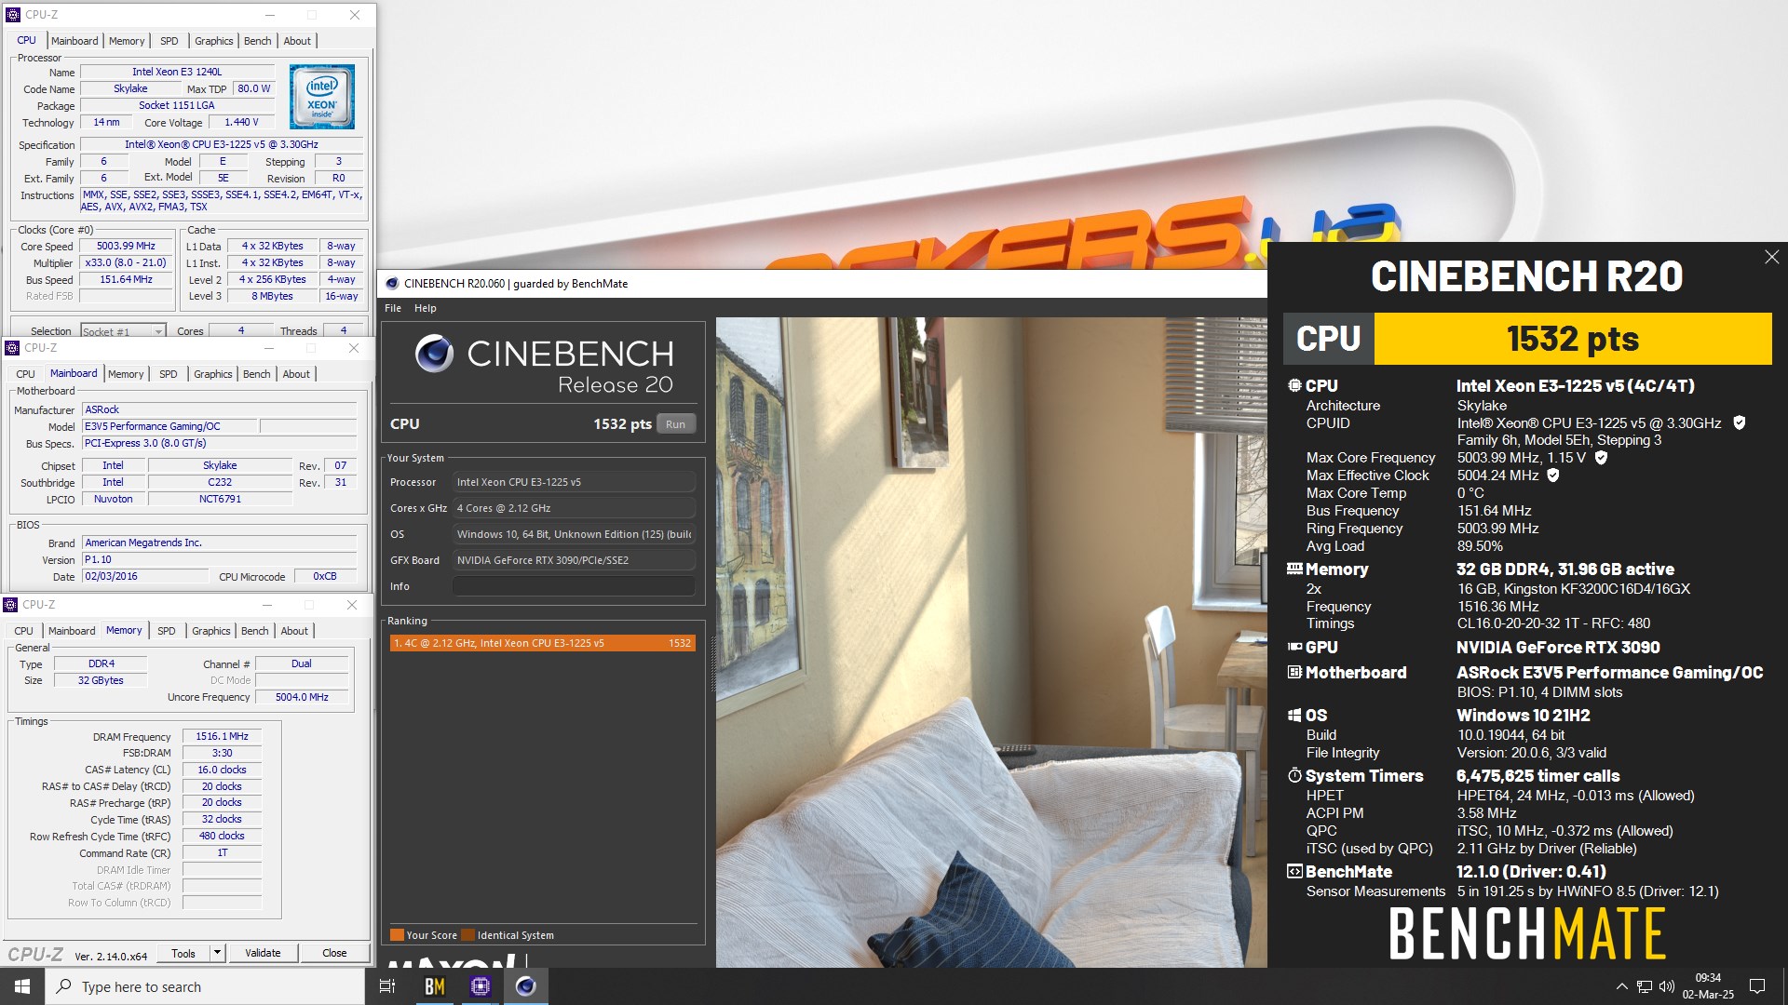Click the rendered room image in Cinebench
This screenshot has width=1788, height=1005.
coord(991,642)
